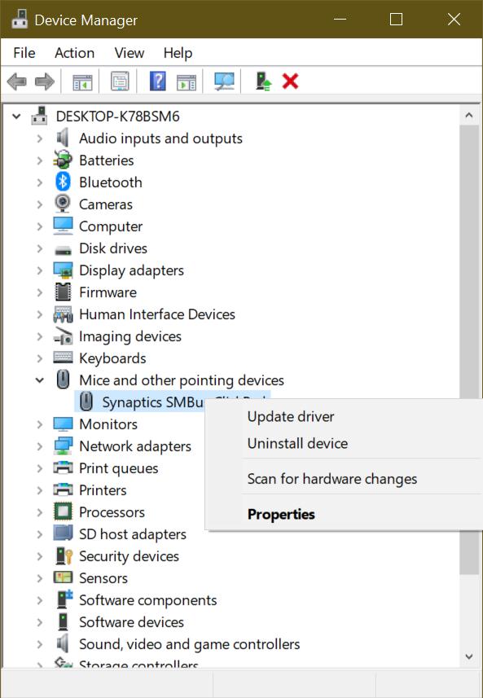Expand the Print queues category
483x698 pixels.
click(40, 468)
